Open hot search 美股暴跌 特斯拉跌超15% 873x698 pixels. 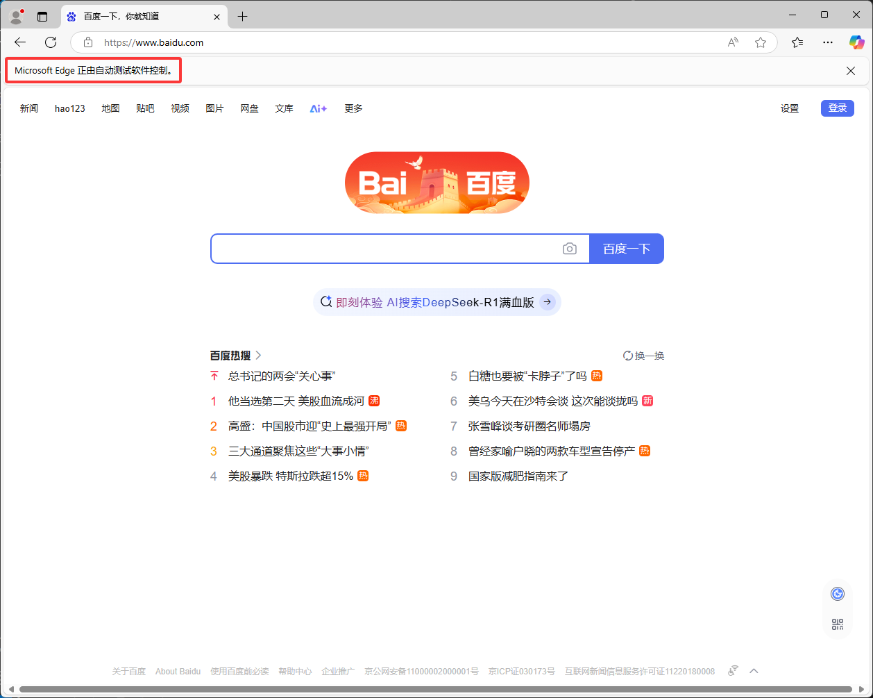pos(291,476)
